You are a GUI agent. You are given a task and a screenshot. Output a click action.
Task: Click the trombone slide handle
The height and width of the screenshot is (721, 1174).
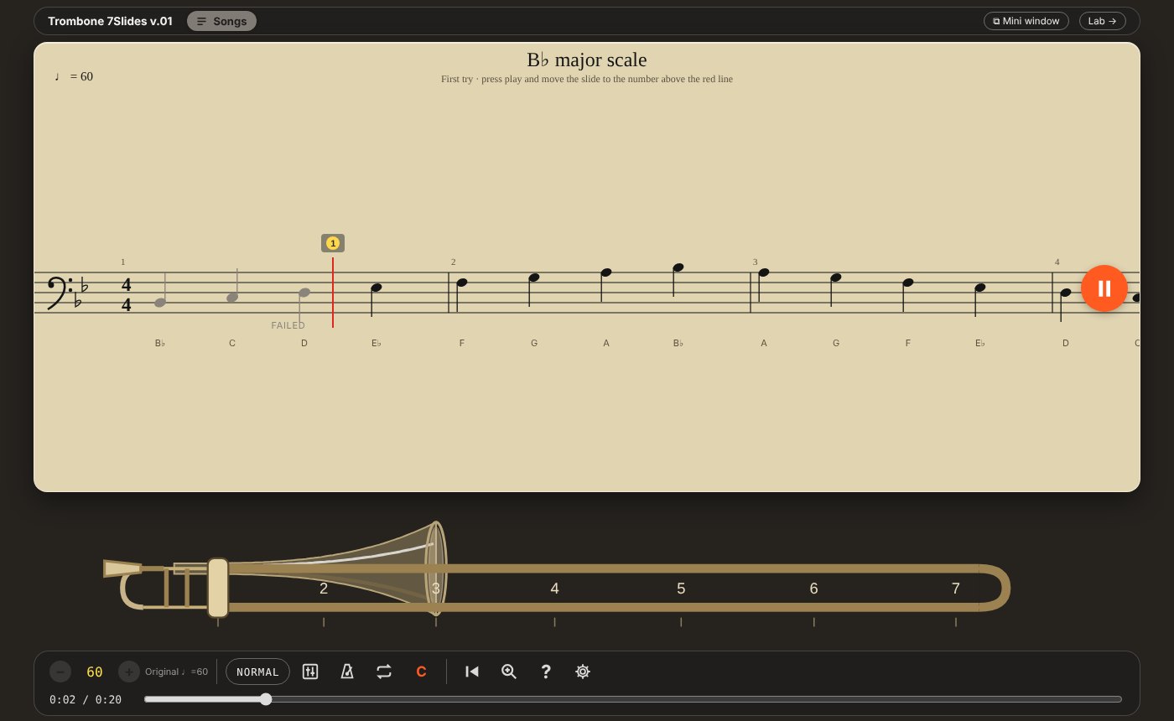click(218, 588)
